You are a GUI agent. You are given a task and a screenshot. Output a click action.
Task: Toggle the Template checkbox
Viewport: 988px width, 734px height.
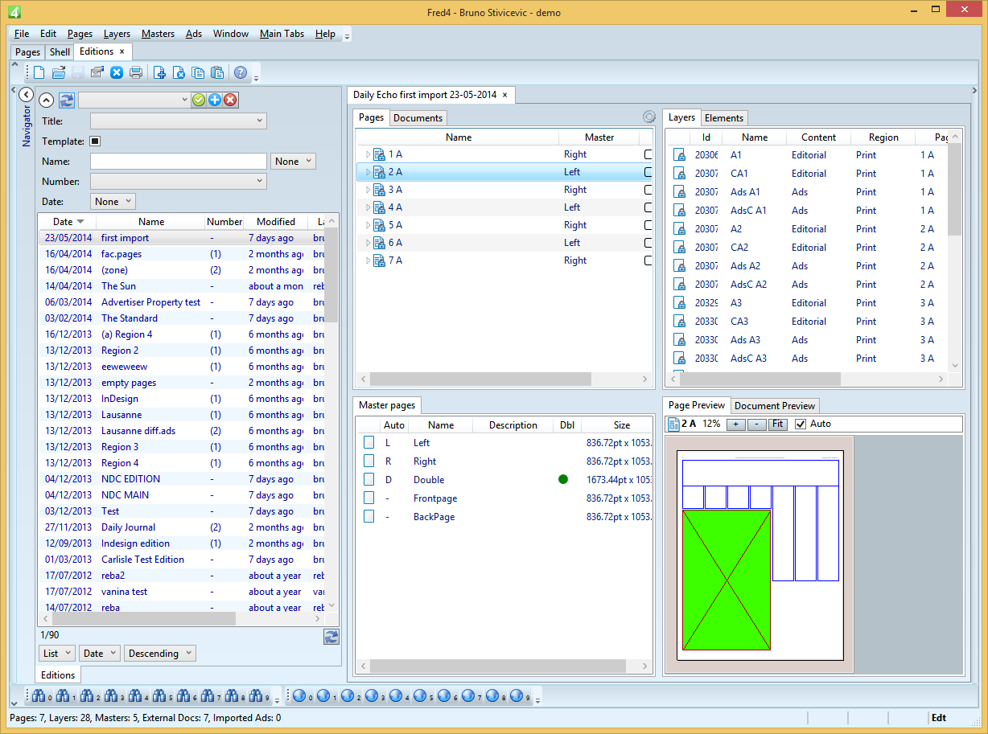(x=95, y=141)
